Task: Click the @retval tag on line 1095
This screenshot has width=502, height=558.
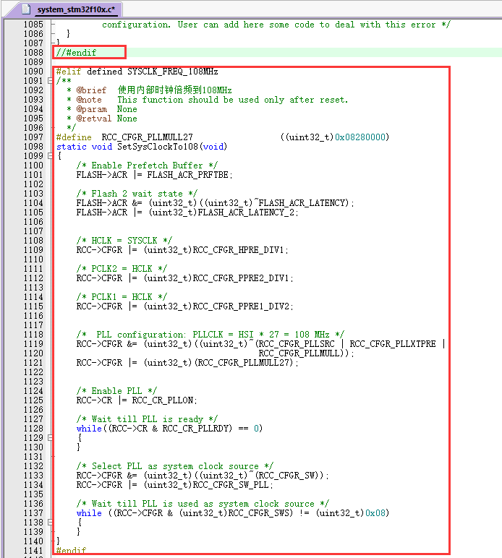Action: click(x=93, y=119)
